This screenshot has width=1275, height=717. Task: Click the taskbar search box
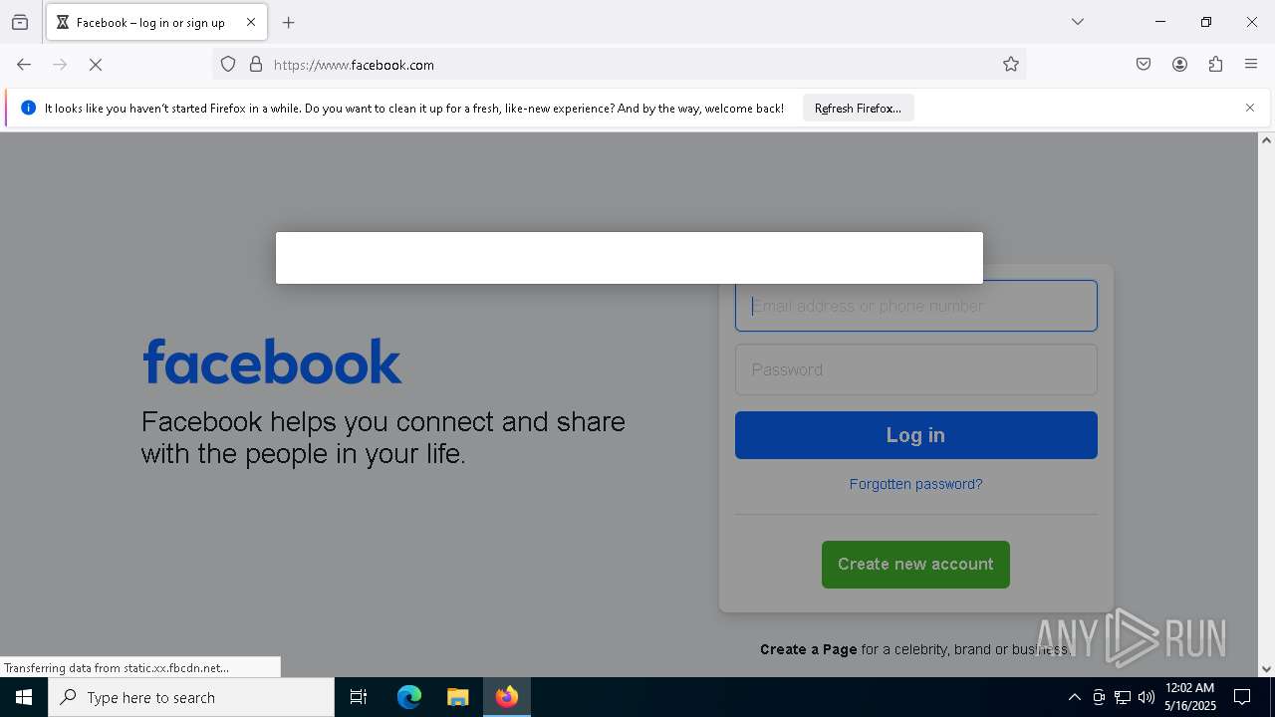191,697
